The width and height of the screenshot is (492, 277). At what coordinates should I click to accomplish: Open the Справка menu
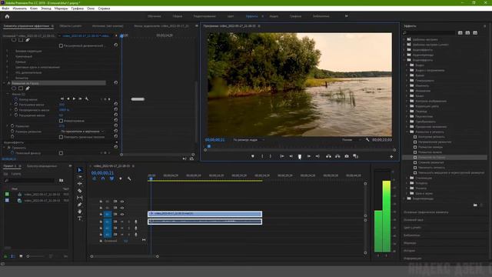[x=104, y=8]
